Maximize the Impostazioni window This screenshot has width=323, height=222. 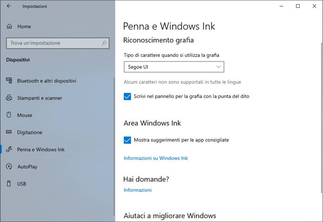click(x=298, y=6)
